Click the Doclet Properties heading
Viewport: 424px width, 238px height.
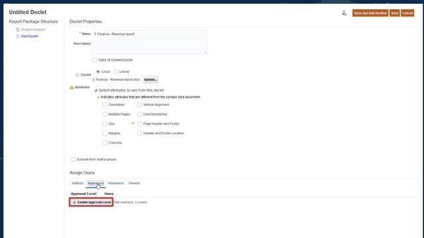[85, 22]
